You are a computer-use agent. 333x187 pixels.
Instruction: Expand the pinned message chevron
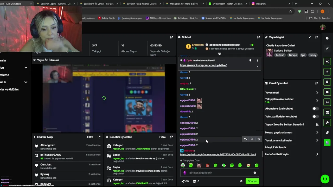[257, 66]
